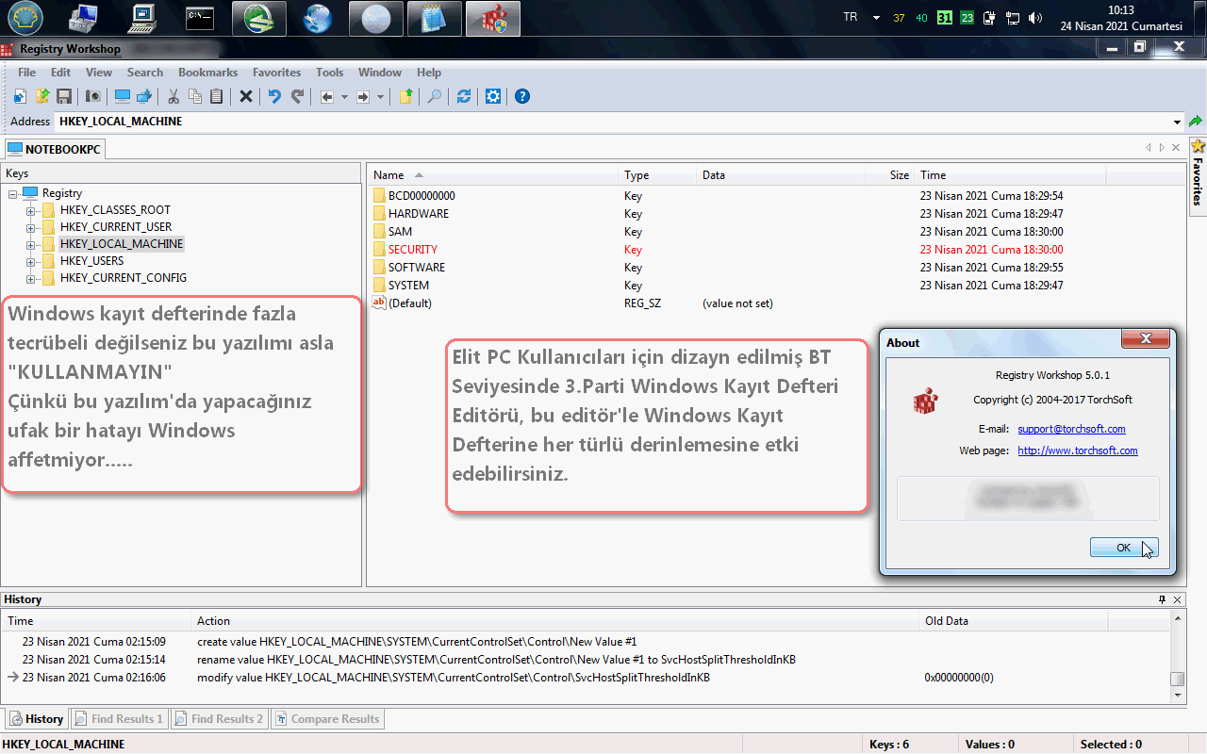
Task: Sort list by Time column header
Action: pos(1012,175)
